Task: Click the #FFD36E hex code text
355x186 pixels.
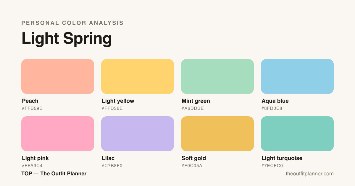Action: [112, 108]
